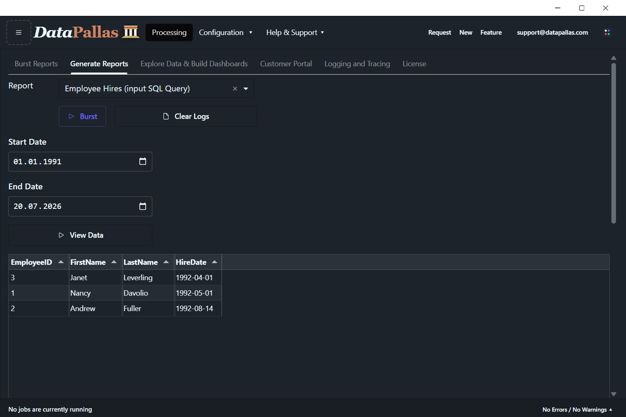Viewport: 626px width, 417px height.
Task: Select cell 'Andrew'
Action: tap(95, 309)
